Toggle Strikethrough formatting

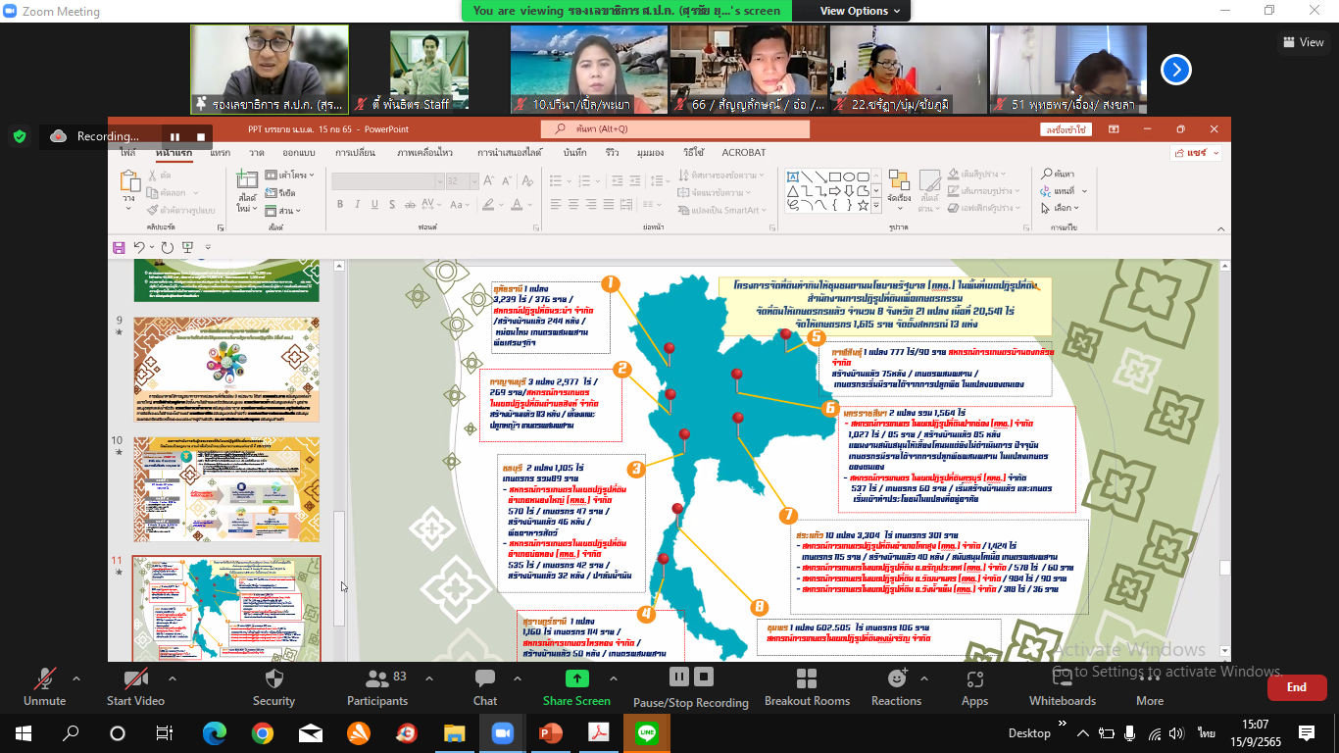click(x=408, y=204)
